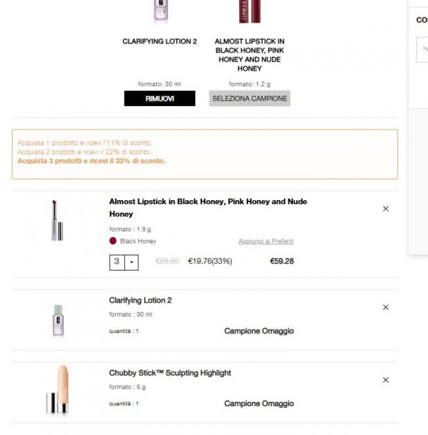Click X beside Chubby Stick Sculpting Highlight
Image resolution: width=428 pixels, height=435 pixels.
pyautogui.click(x=386, y=380)
